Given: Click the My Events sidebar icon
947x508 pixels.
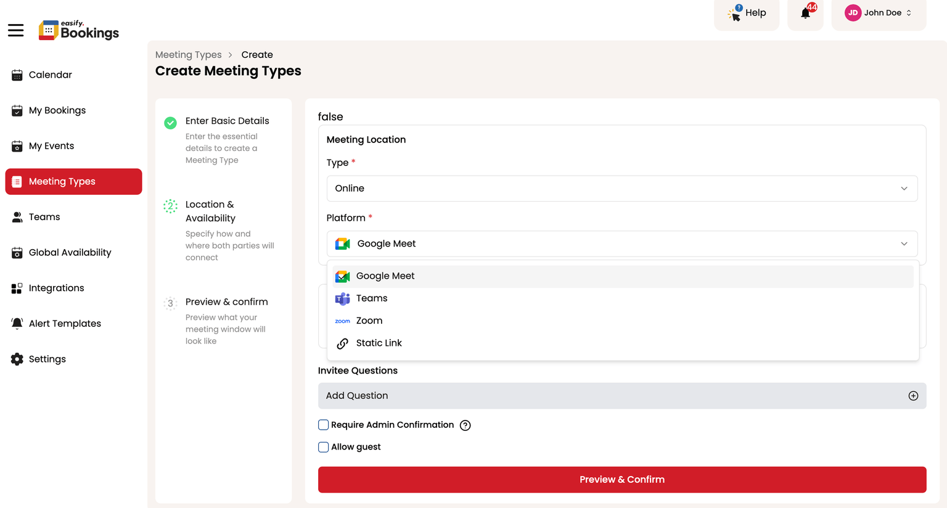Looking at the screenshot, I should coord(17,146).
